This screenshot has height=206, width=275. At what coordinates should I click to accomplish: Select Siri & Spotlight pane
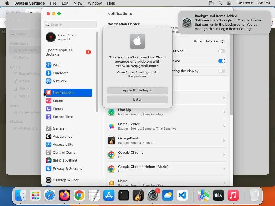[x=68, y=161]
